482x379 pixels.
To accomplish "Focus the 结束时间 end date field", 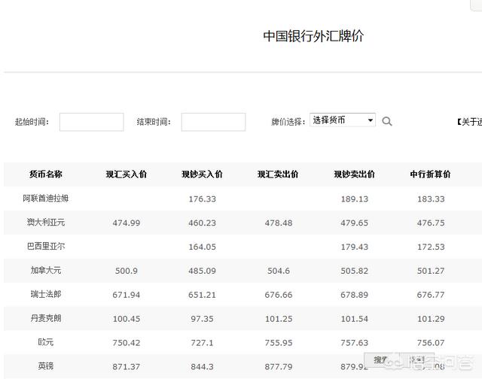I will [x=213, y=122].
